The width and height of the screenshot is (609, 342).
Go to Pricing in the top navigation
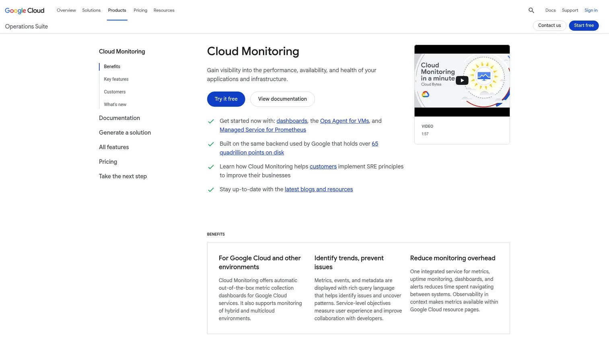click(140, 10)
